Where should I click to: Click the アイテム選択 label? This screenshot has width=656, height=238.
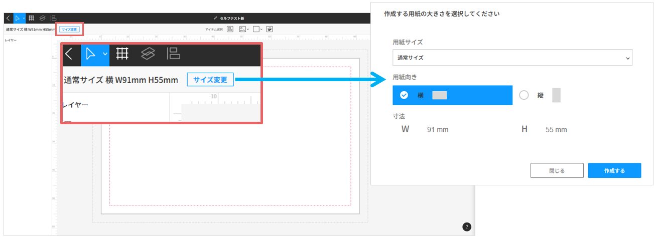pyautogui.click(x=214, y=30)
